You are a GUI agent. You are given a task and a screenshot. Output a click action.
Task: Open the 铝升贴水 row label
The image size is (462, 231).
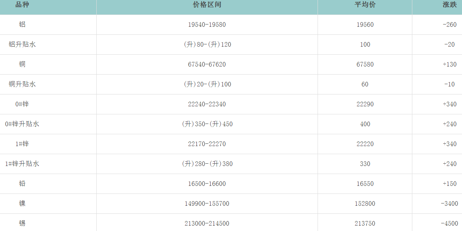(x=22, y=44)
